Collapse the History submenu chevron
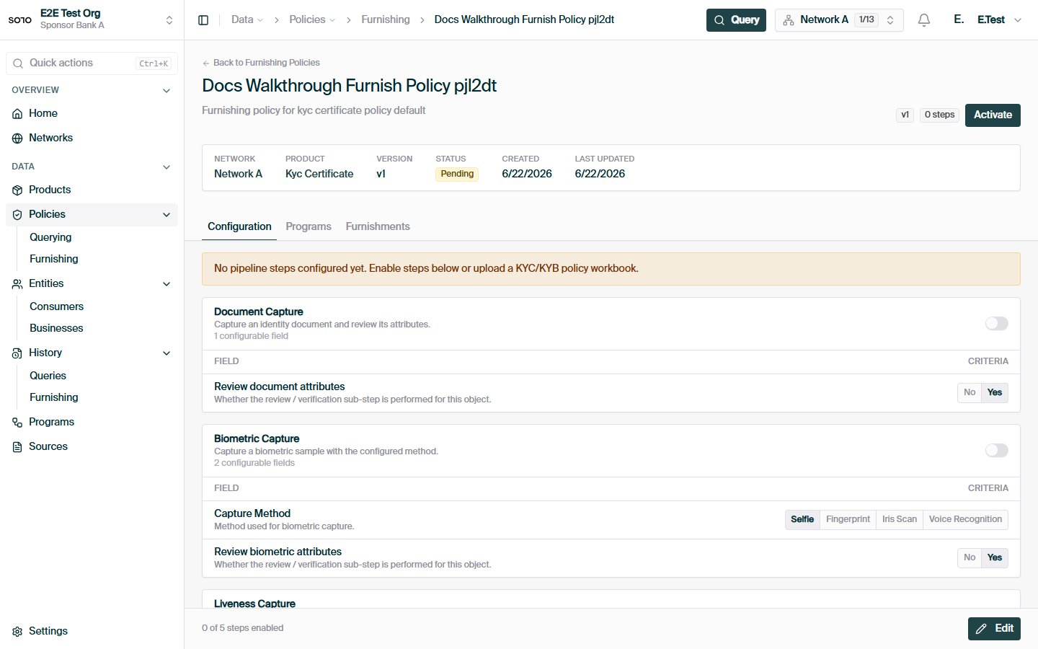The height and width of the screenshot is (649, 1038). pyautogui.click(x=167, y=353)
